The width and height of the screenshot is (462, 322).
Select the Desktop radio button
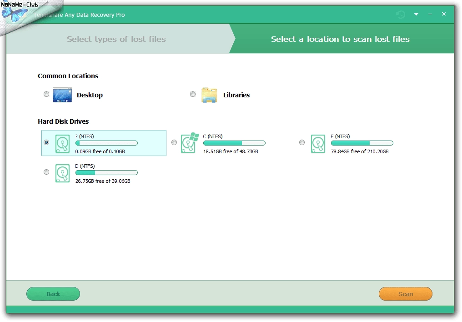46,94
